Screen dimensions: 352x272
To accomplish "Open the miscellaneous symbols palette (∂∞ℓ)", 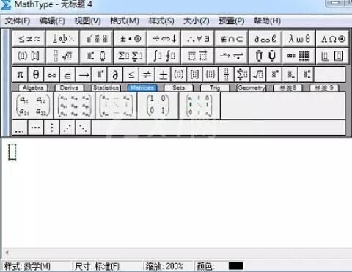I will [265, 39].
